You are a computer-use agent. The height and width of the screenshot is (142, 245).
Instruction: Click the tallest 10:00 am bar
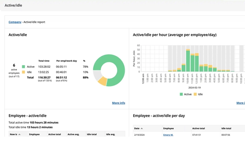pyautogui.click(x=188, y=60)
